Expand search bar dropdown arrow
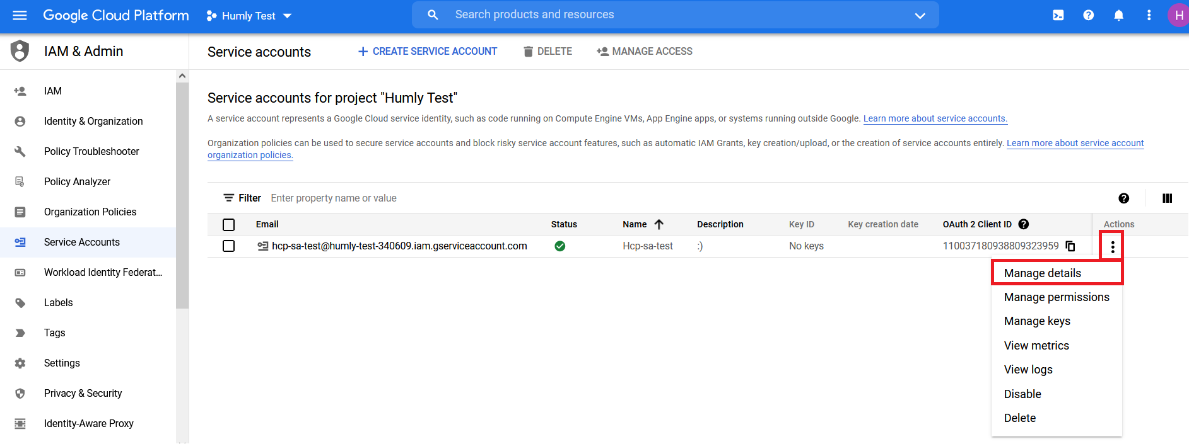The height and width of the screenshot is (444, 1189). tap(920, 16)
